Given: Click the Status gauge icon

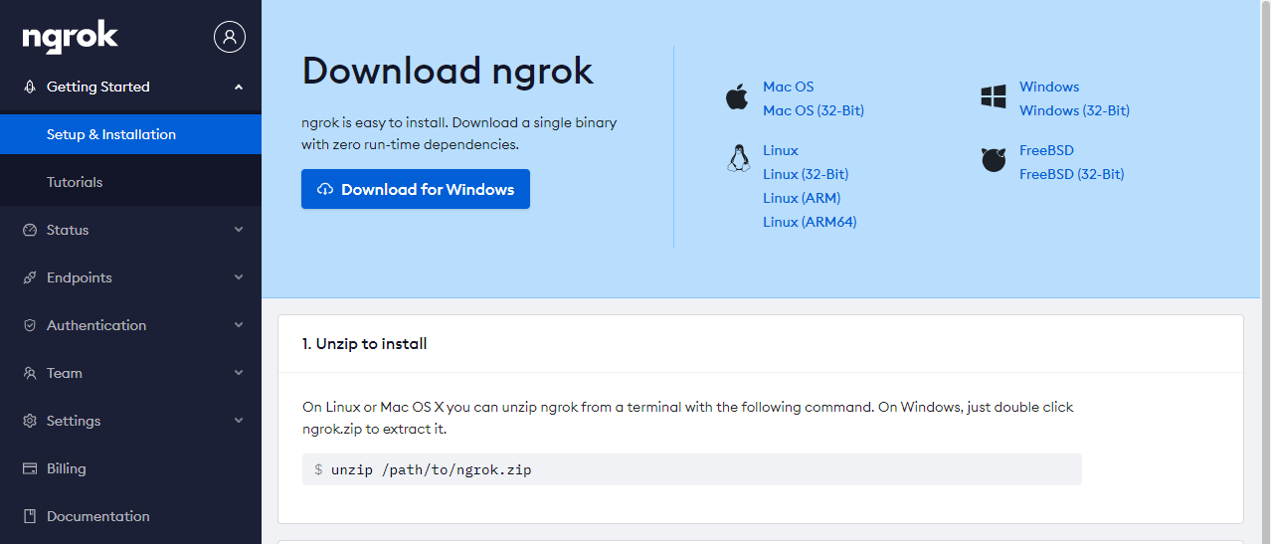Looking at the screenshot, I should pyautogui.click(x=30, y=230).
